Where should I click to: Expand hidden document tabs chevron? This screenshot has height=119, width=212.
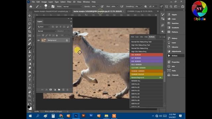click(158, 11)
